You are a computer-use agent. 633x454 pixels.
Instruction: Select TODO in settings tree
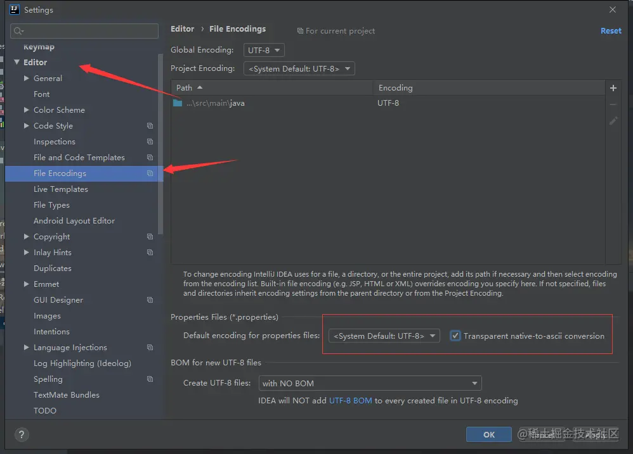(x=45, y=410)
